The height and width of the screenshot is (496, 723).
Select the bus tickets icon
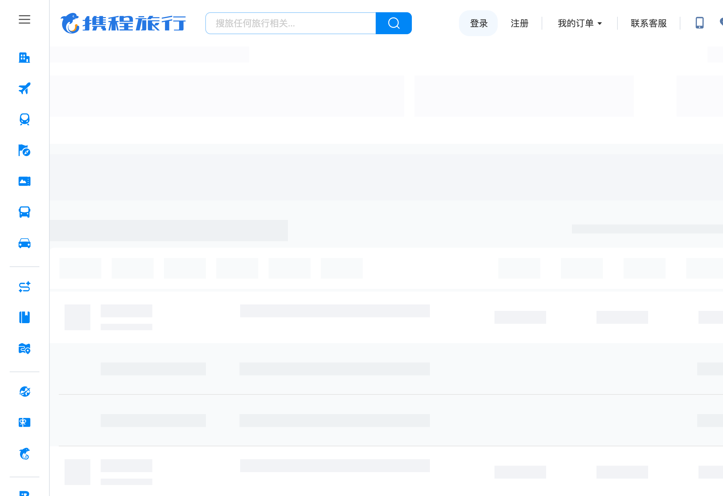coord(25,212)
